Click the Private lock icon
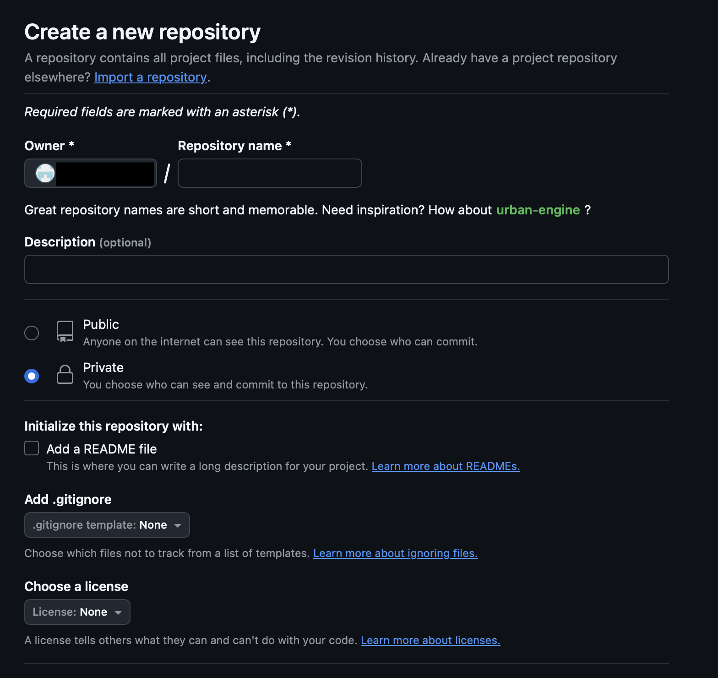The width and height of the screenshot is (718, 678). click(x=65, y=374)
